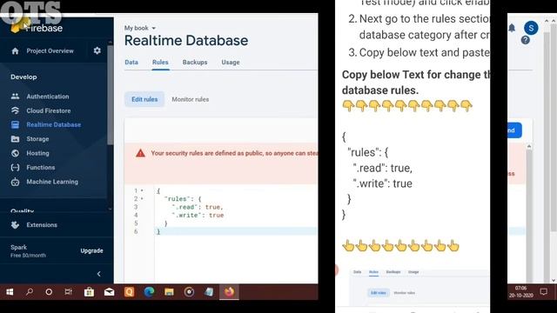Switch to the Rules tab
This screenshot has height=313, width=557.
160,62
